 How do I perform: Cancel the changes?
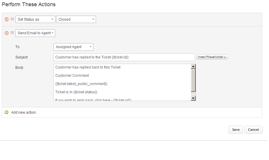point(253,130)
